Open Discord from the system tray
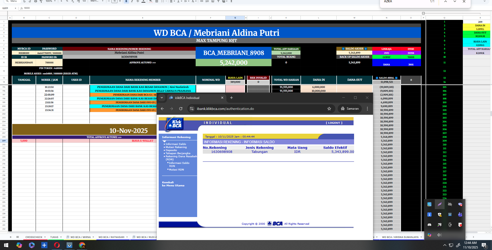The height and width of the screenshot is (250, 492). [x=429, y=225]
